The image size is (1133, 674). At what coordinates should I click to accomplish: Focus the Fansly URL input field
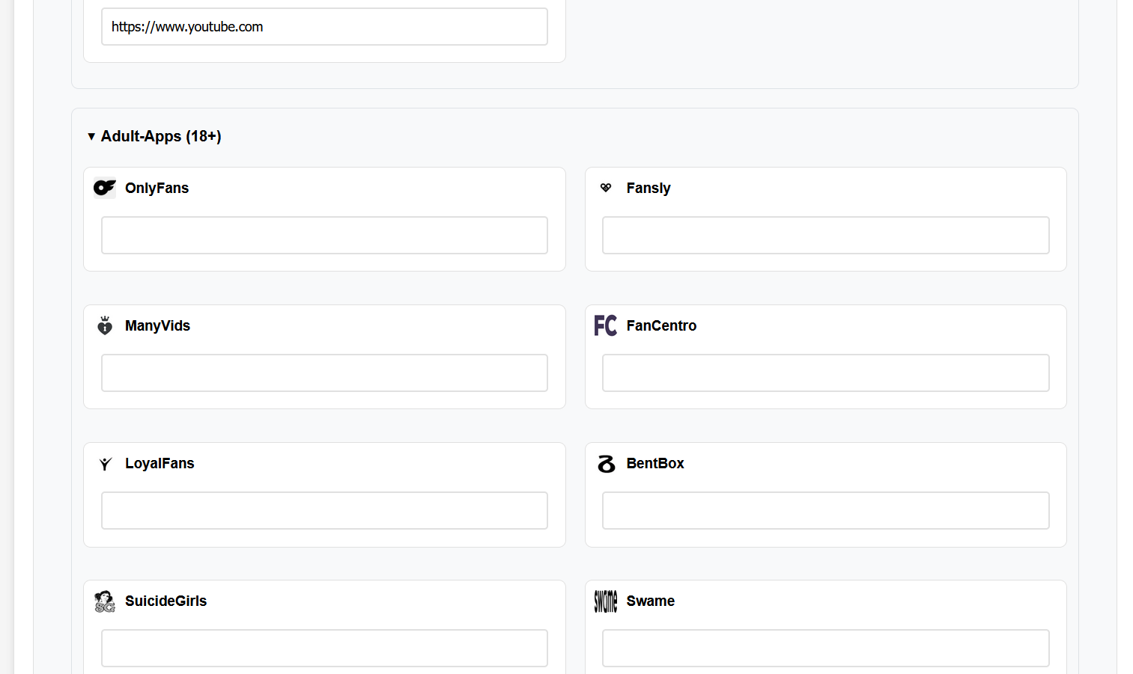[825, 236]
